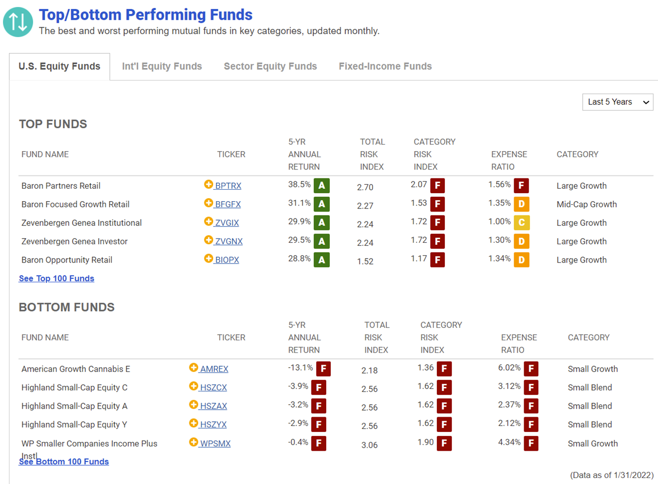The width and height of the screenshot is (658, 484).
Task: Open the HSZAX ticker link
Action: 213,406
